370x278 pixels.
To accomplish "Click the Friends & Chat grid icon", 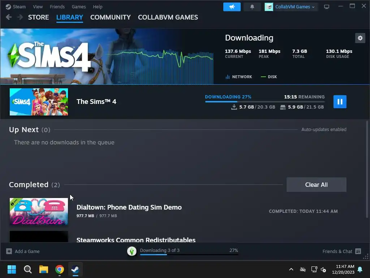I will pyautogui.click(x=358, y=251).
